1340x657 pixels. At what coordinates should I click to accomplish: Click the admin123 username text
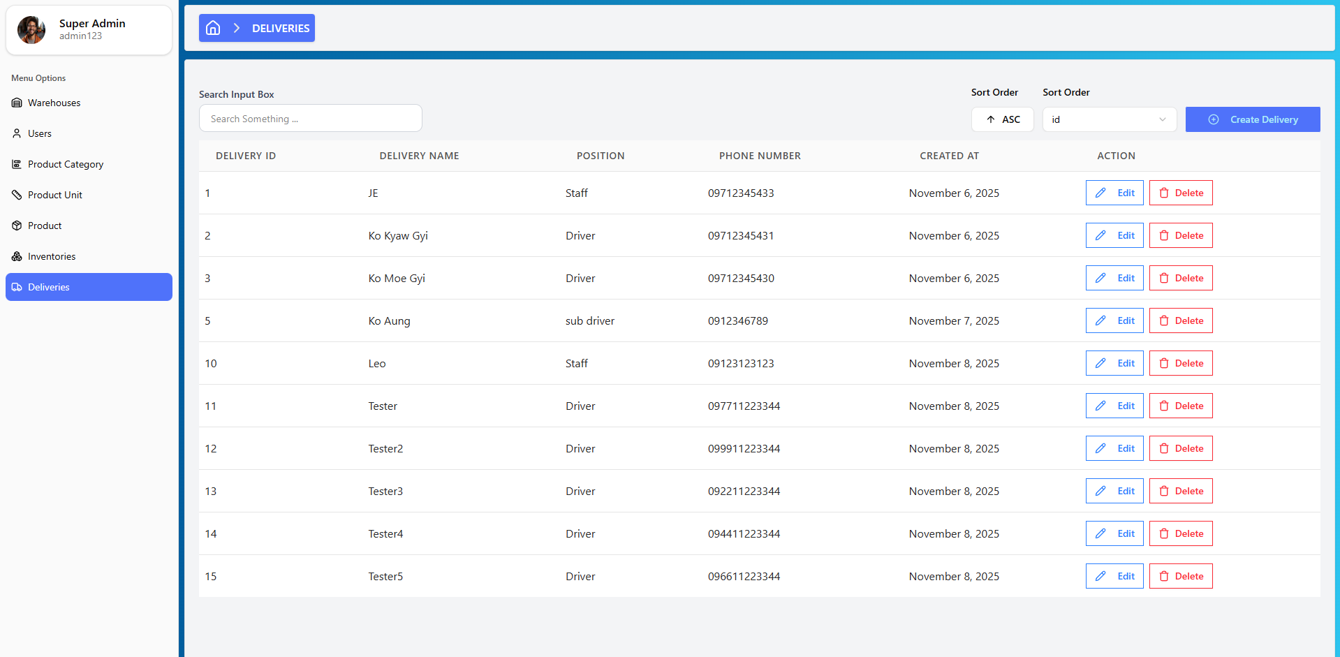pyautogui.click(x=80, y=36)
